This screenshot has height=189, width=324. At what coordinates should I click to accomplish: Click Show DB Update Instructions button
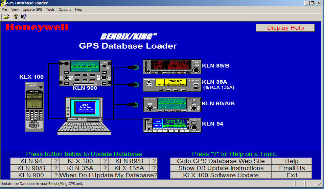221,168
